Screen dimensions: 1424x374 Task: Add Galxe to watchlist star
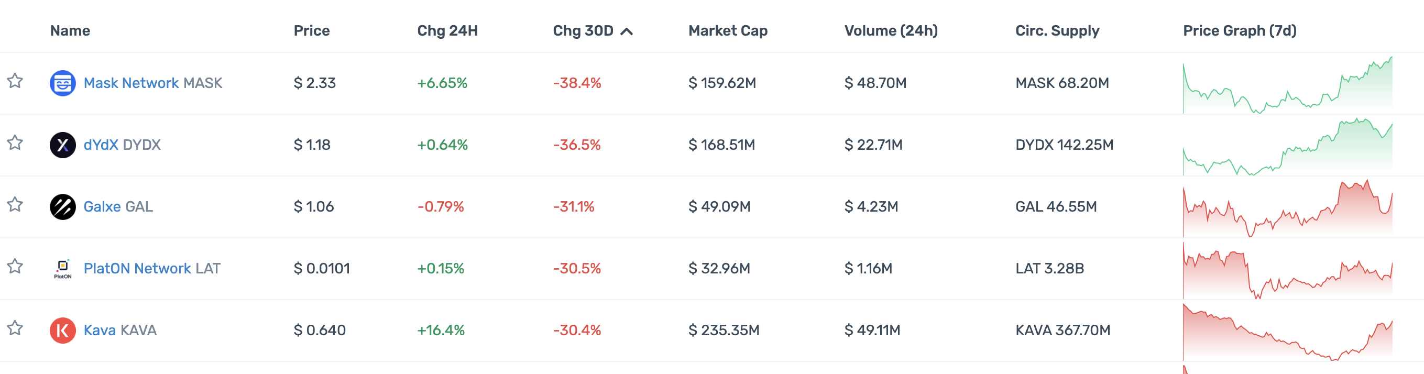click(15, 205)
